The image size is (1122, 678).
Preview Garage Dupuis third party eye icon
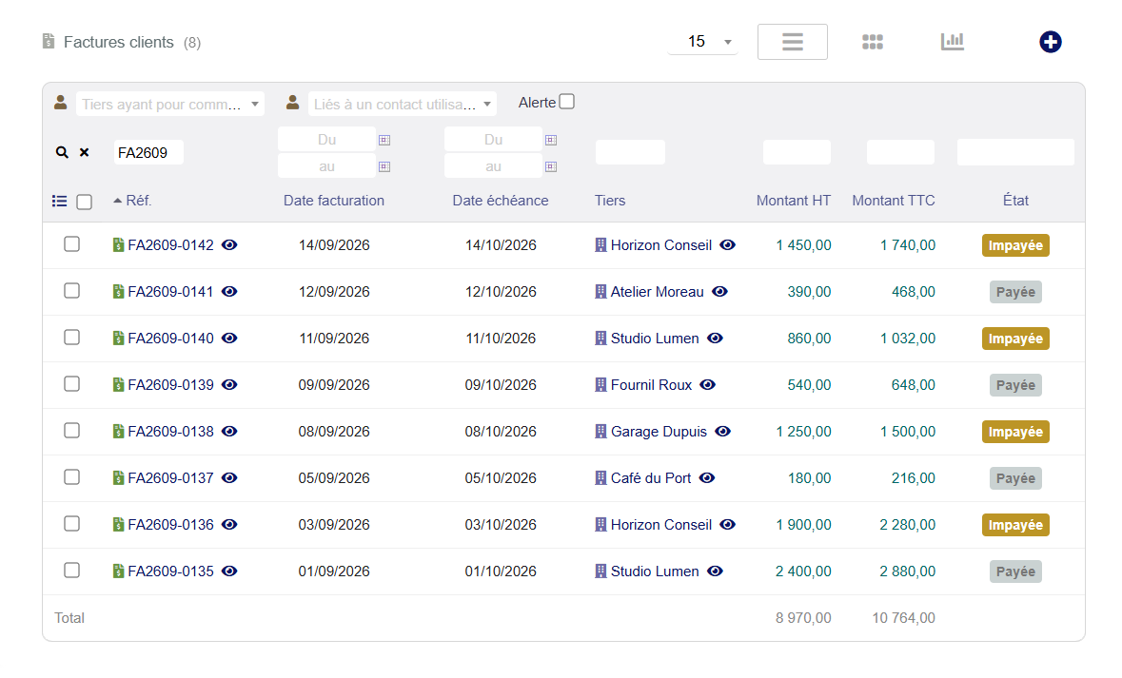pos(722,432)
